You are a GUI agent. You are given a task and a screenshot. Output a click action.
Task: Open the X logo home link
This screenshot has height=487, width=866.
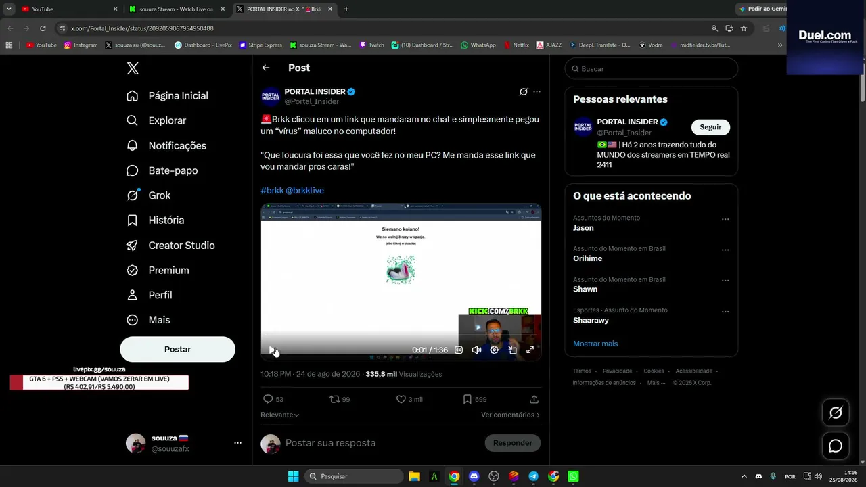[133, 68]
